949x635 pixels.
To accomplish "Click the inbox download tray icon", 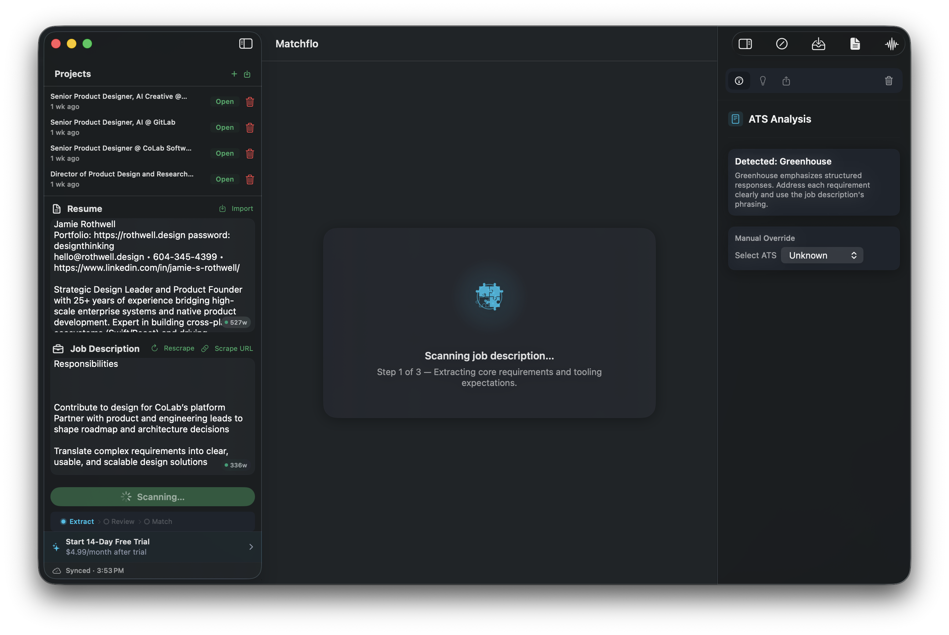I will point(818,44).
